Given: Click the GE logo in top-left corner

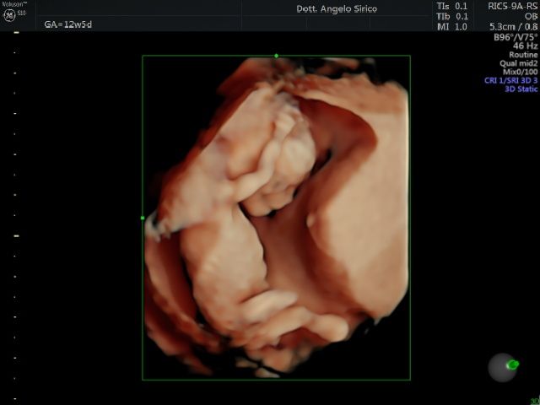Looking at the screenshot, I should [x=9, y=14].
